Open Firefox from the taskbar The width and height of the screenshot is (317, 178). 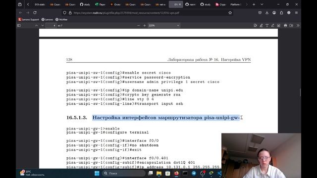(x=176, y=173)
